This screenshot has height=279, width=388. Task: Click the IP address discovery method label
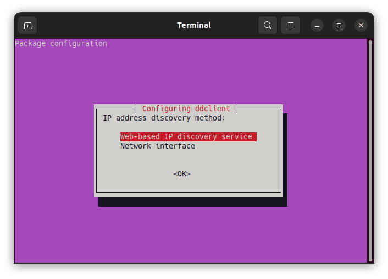tap(164, 118)
